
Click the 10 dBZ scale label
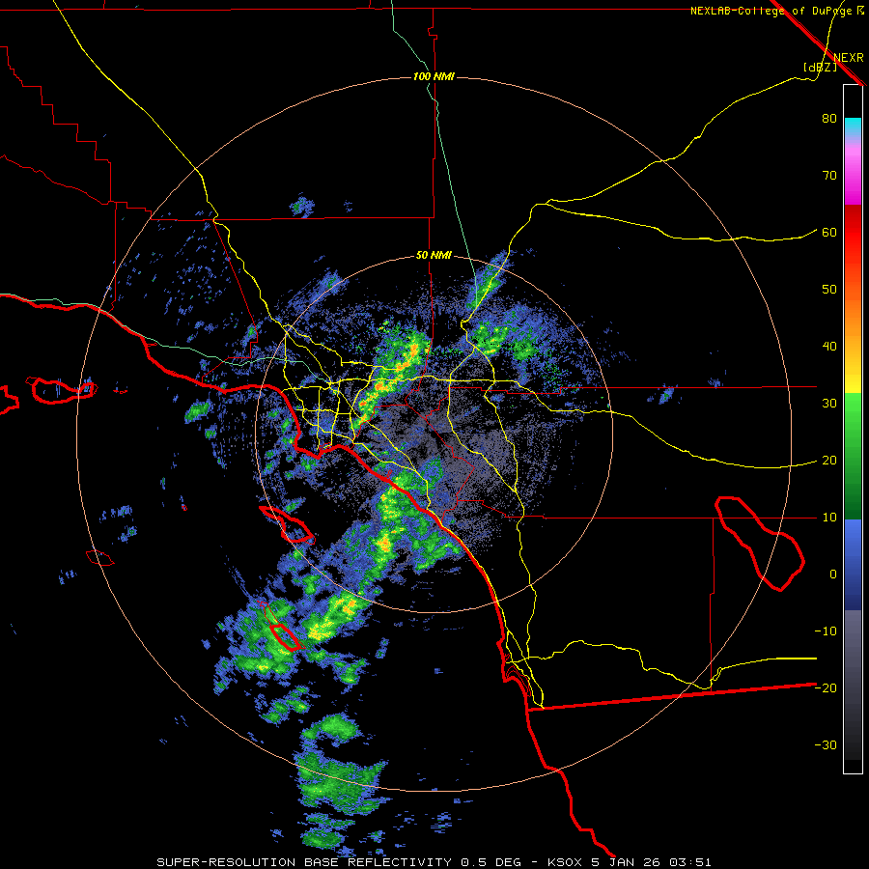point(829,518)
